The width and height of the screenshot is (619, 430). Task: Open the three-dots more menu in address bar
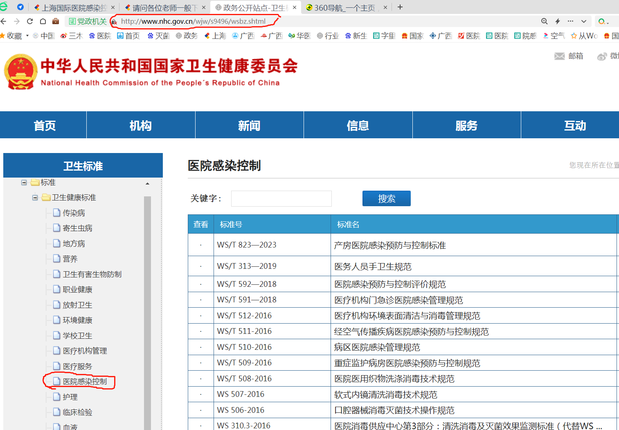coord(570,21)
